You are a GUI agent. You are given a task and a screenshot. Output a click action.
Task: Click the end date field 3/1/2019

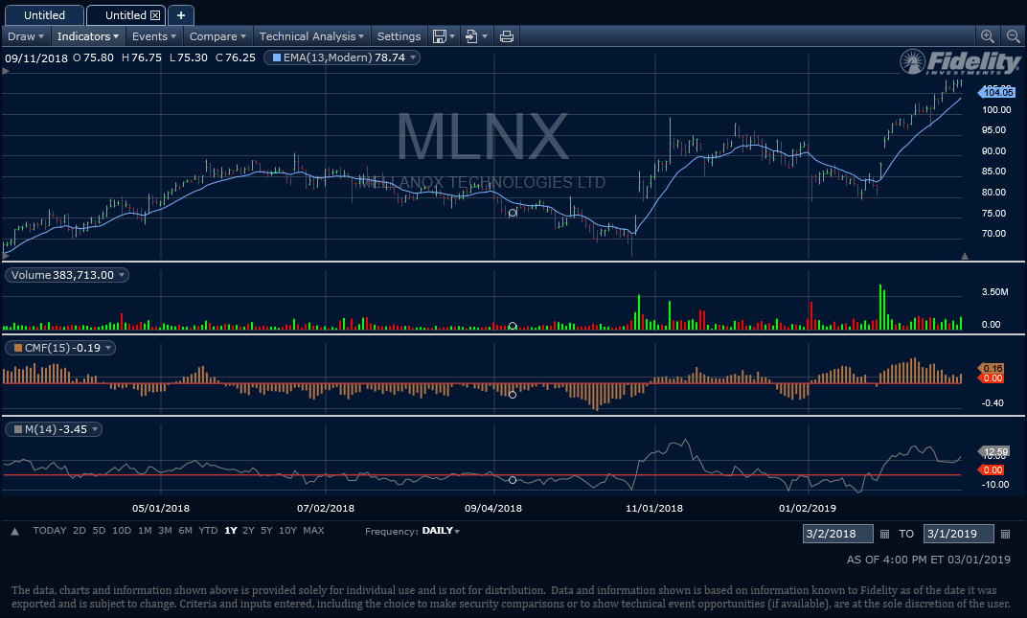pyautogui.click(x=959, y=534)
